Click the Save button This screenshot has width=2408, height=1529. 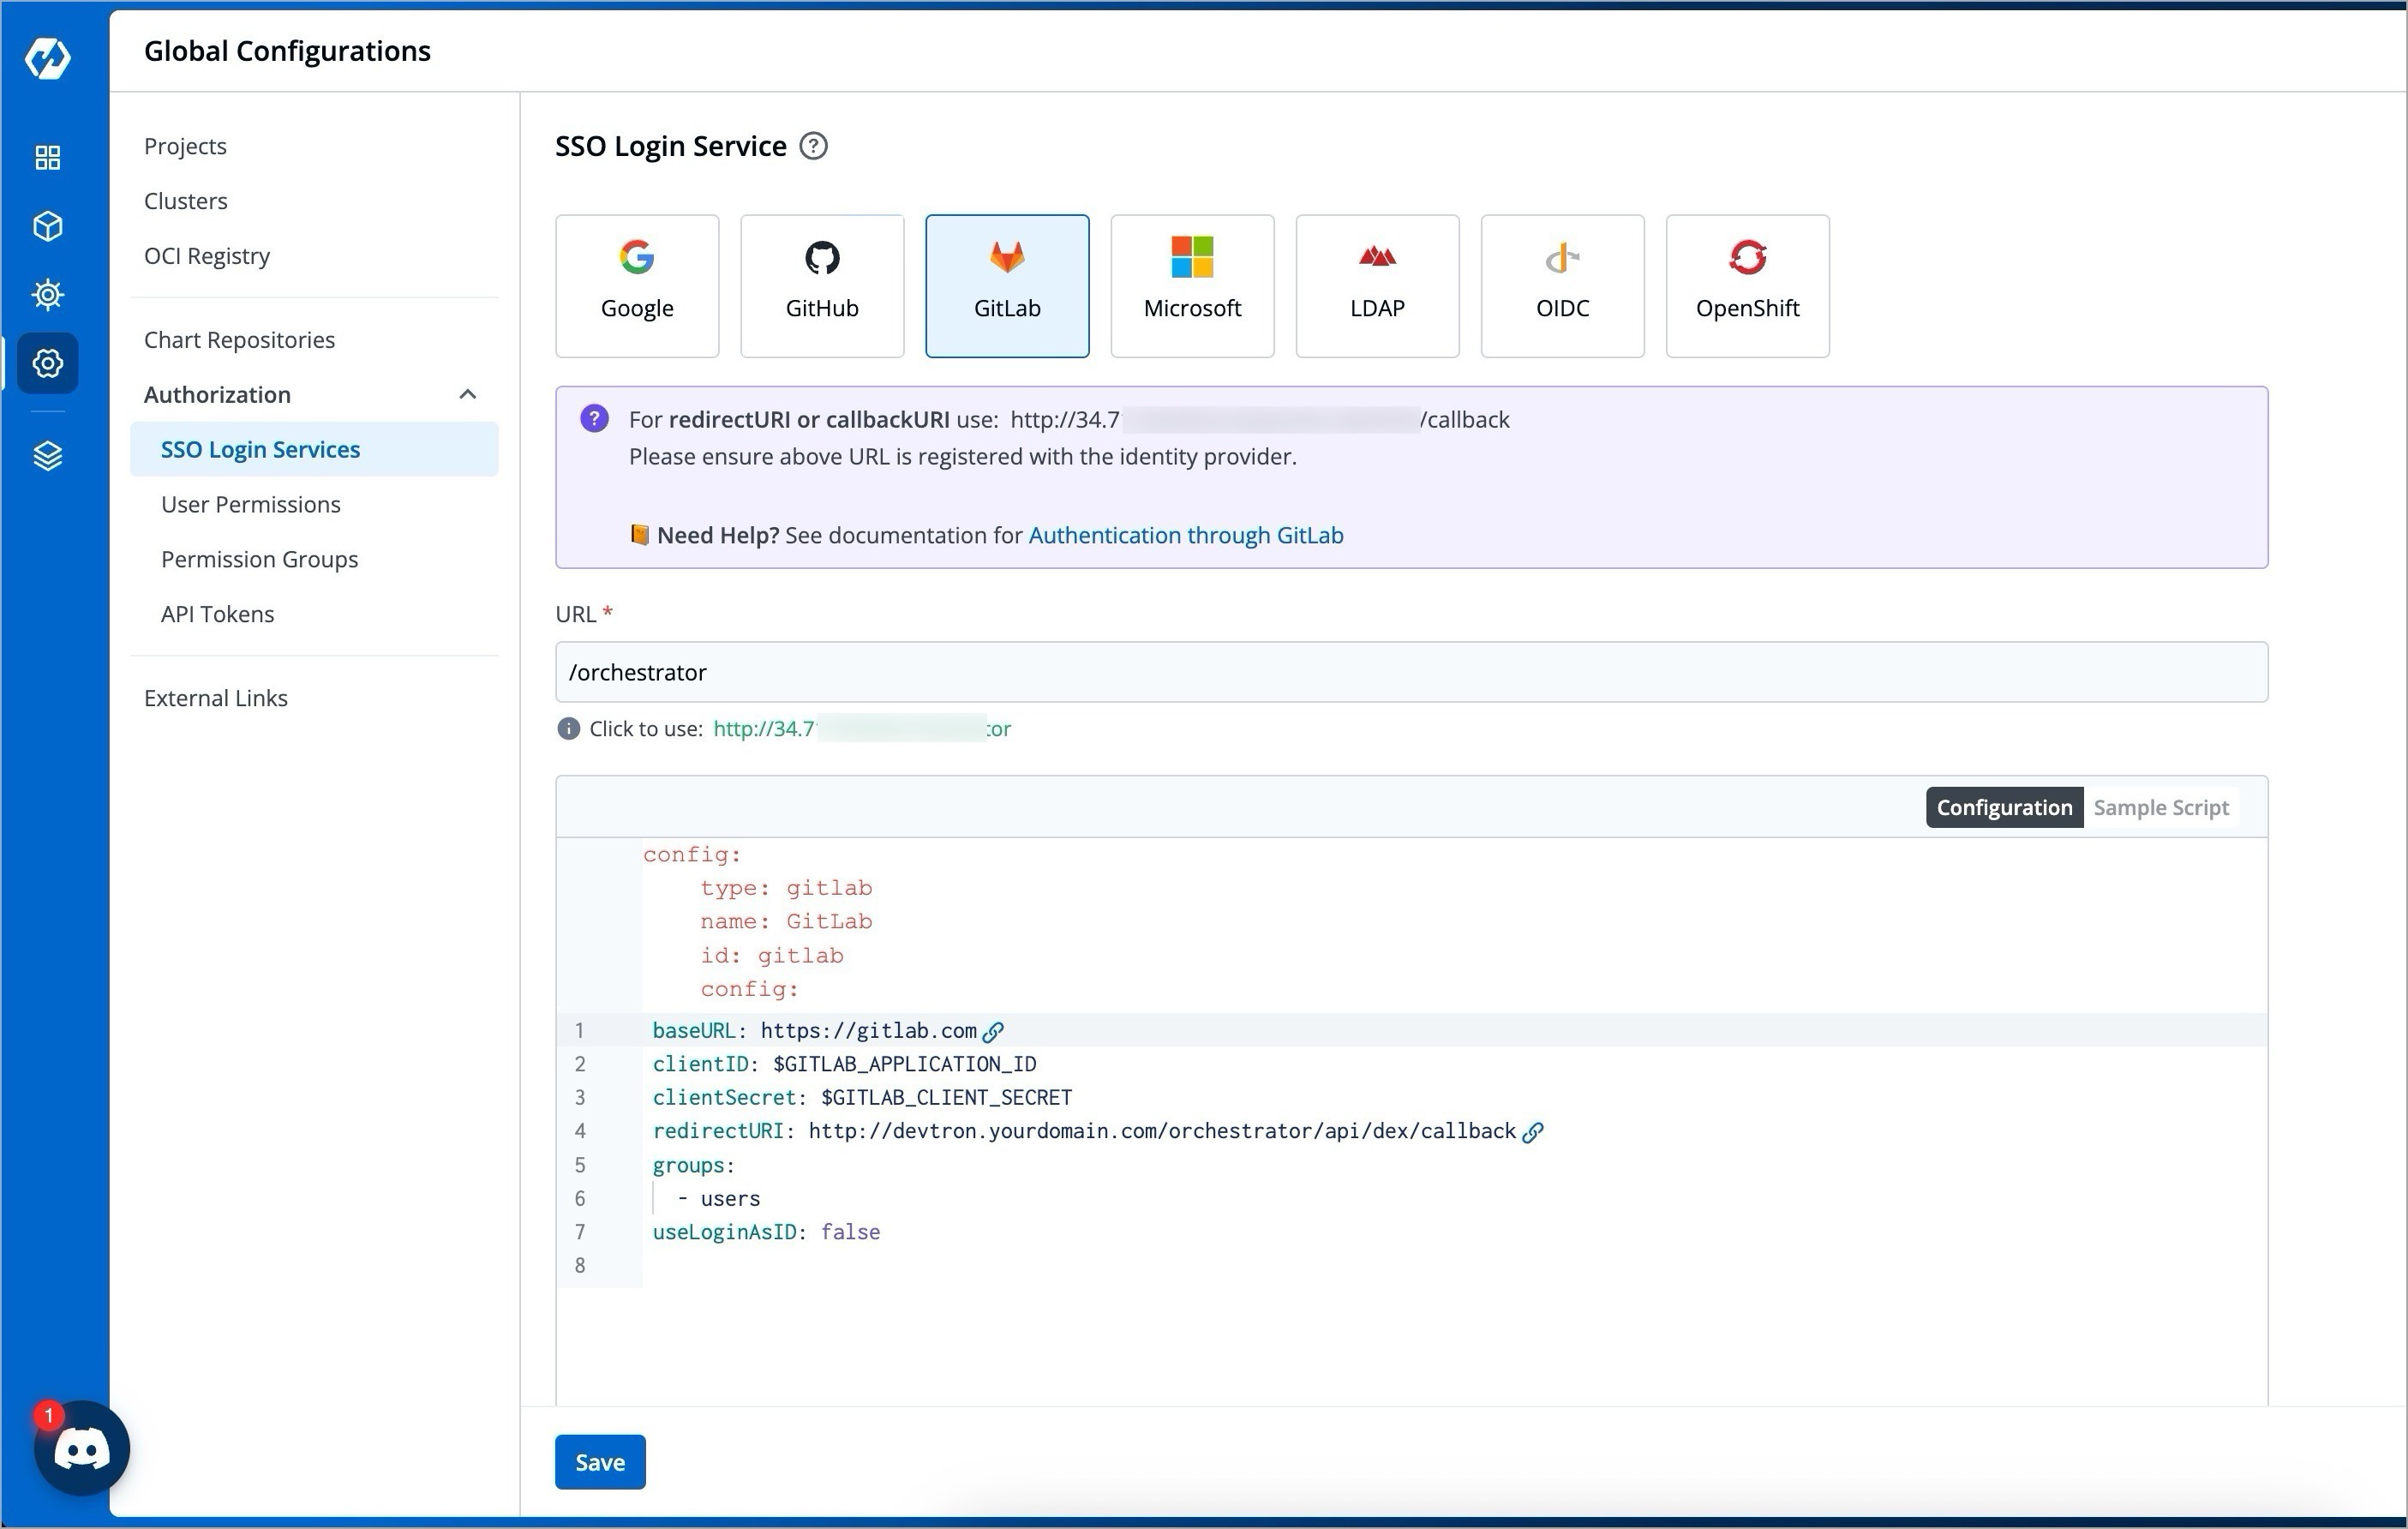coord(599,1461)
